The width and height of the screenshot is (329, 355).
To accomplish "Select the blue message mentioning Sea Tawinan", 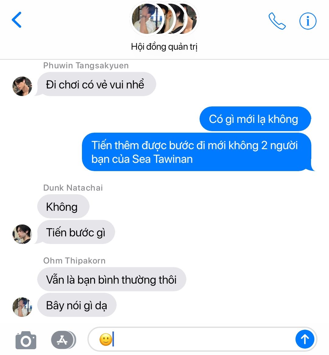I will pos(197,152).
